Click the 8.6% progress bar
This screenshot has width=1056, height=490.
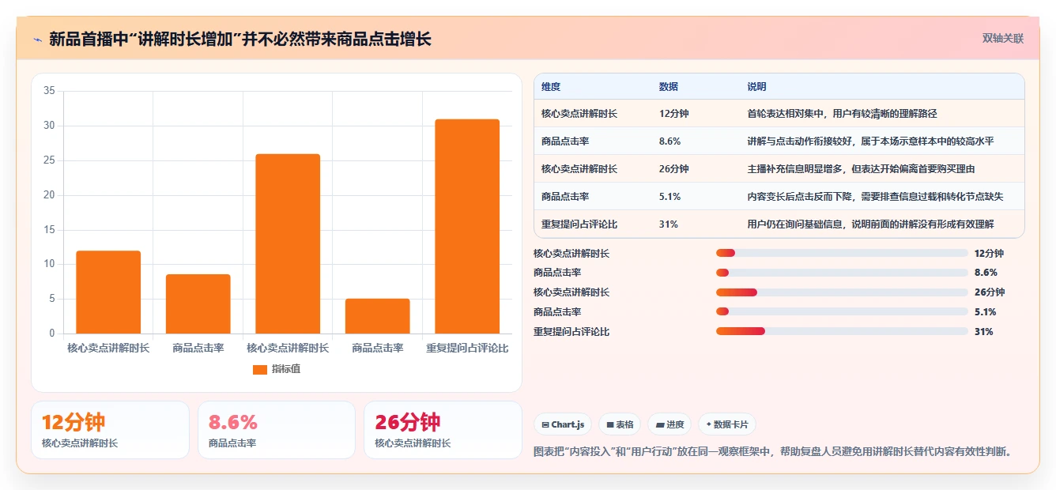pyautogui.click(x=842, y=273)
